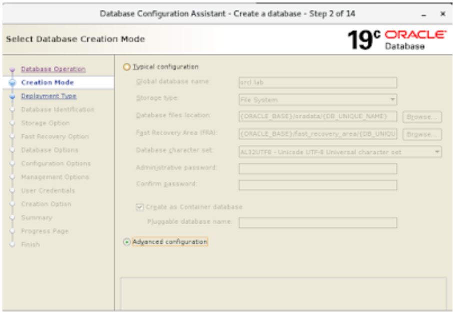Toggle Create as Container database checkbox
453x312 pixels.
click(x=140, y=207)
